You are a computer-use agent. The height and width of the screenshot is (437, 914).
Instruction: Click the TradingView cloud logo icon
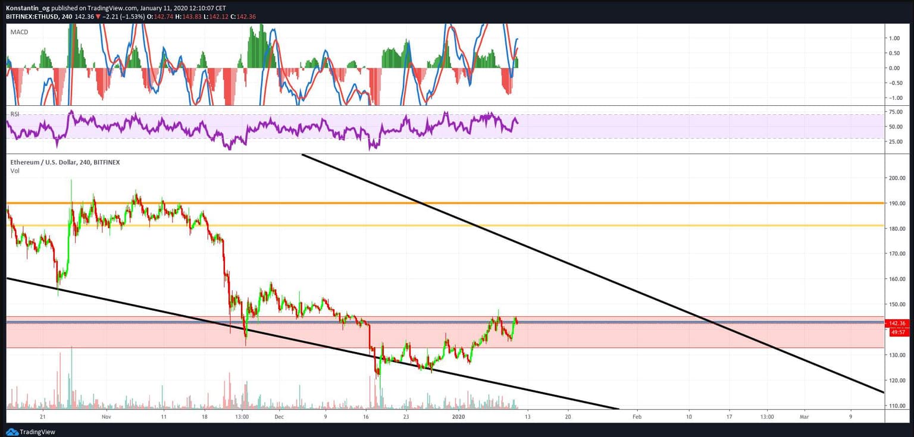[11, 432]
